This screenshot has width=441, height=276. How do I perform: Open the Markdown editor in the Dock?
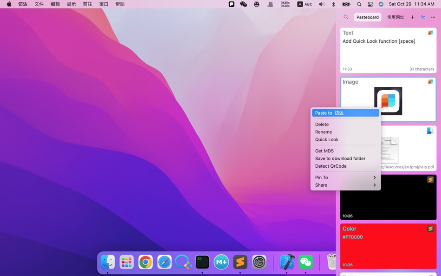coord(221,262)
